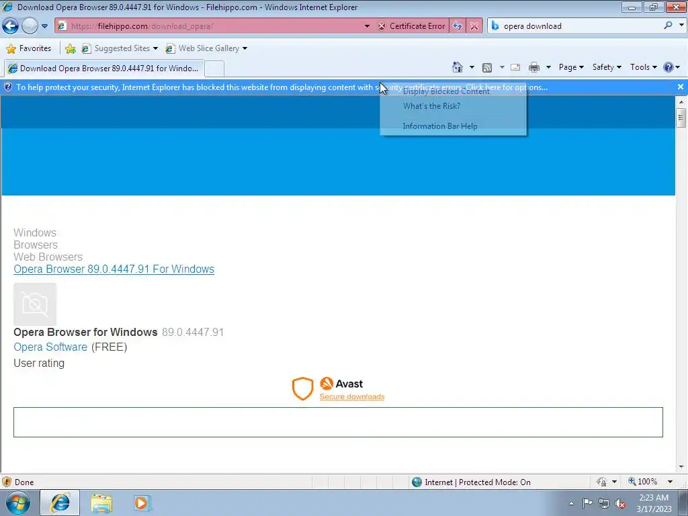
Task: Click Internet Explorer taskbar icon
Action: pyautogui.click(x=60, y=503)
